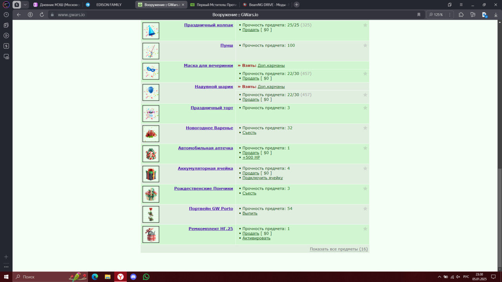
Task: Open a new browser tab
Action: click(x=296, y=5)
